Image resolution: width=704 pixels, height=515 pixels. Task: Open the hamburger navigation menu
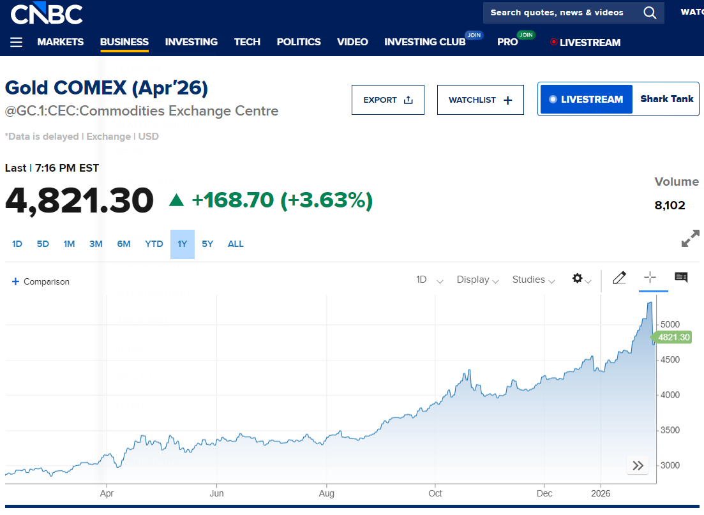point(16,42)
